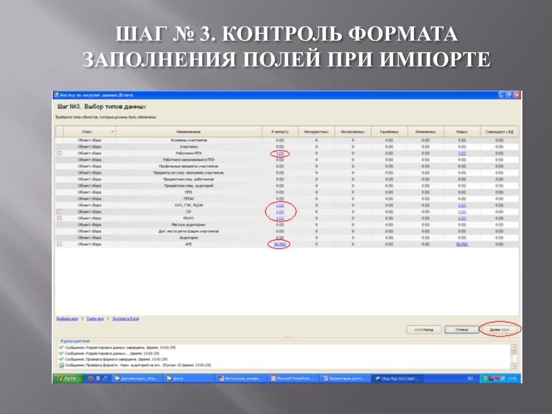
Task: Sort by the Удалённых column header
Action: click(389, 132)
